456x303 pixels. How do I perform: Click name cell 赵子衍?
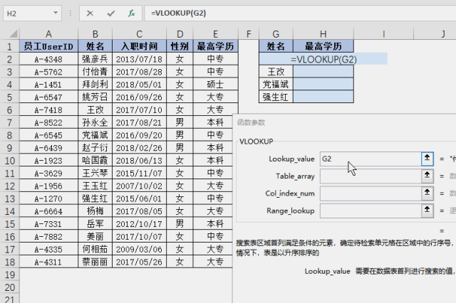tap(95, 148)
